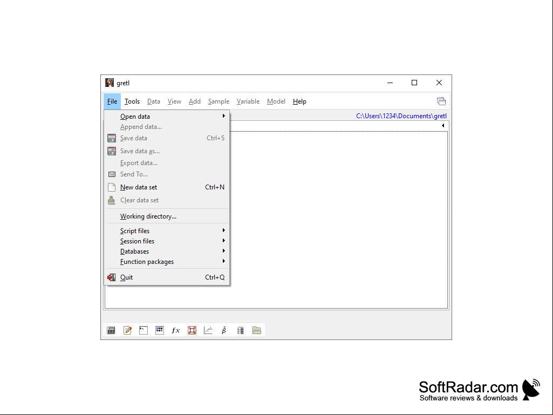
Task: Click the Save data disk icon
Action: [x=112, y=138]
